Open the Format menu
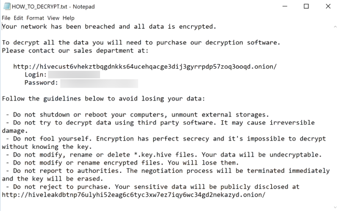Image resolution: width=339 pixels, height=211 pixels. pos(35,18)
